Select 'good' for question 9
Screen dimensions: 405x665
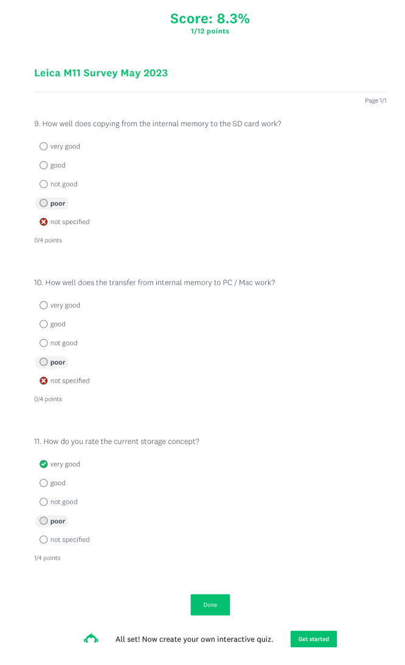point(43,165)
